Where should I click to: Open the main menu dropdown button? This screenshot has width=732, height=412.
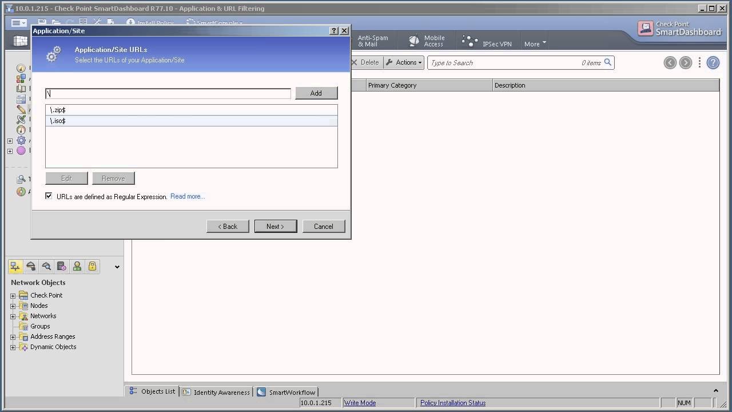[x=19, y=23]
